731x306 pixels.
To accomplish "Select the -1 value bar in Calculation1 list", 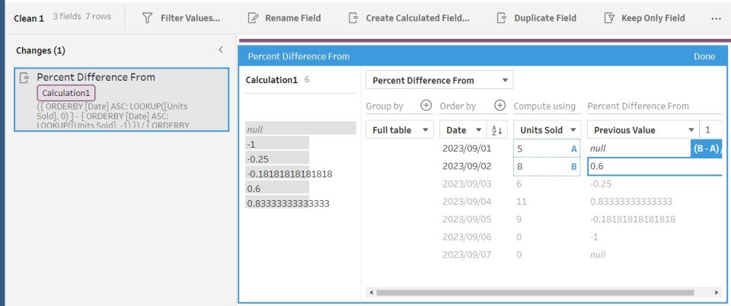I will (x=277, y=144).
